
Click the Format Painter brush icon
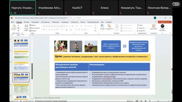pyautogui.click(x=18, y=31)
